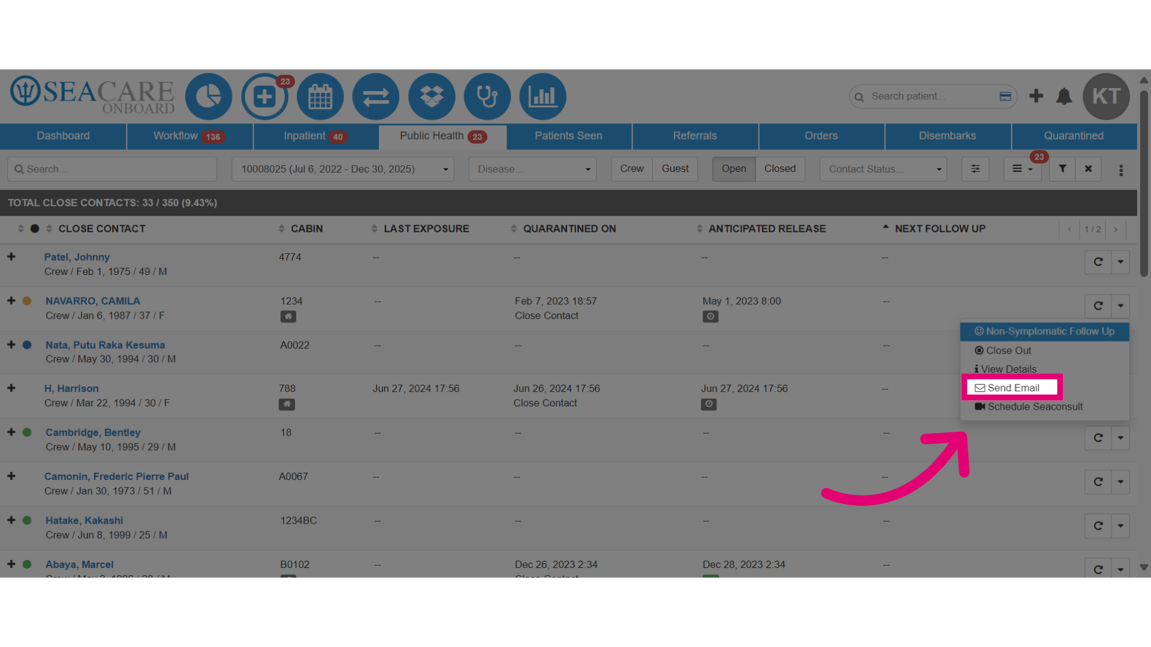This screenshot has width=1151, height=647.
Task: Open patient H, Harrison link
Action: [71, 389]
